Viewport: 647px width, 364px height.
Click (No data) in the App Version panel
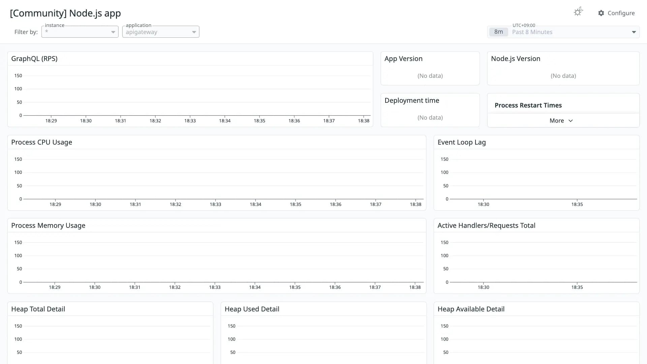point(430,76)
